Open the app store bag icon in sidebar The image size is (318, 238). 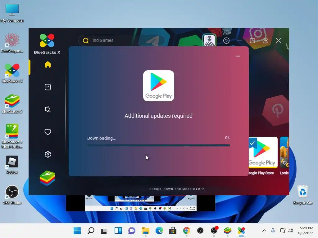tap(48, 87)
